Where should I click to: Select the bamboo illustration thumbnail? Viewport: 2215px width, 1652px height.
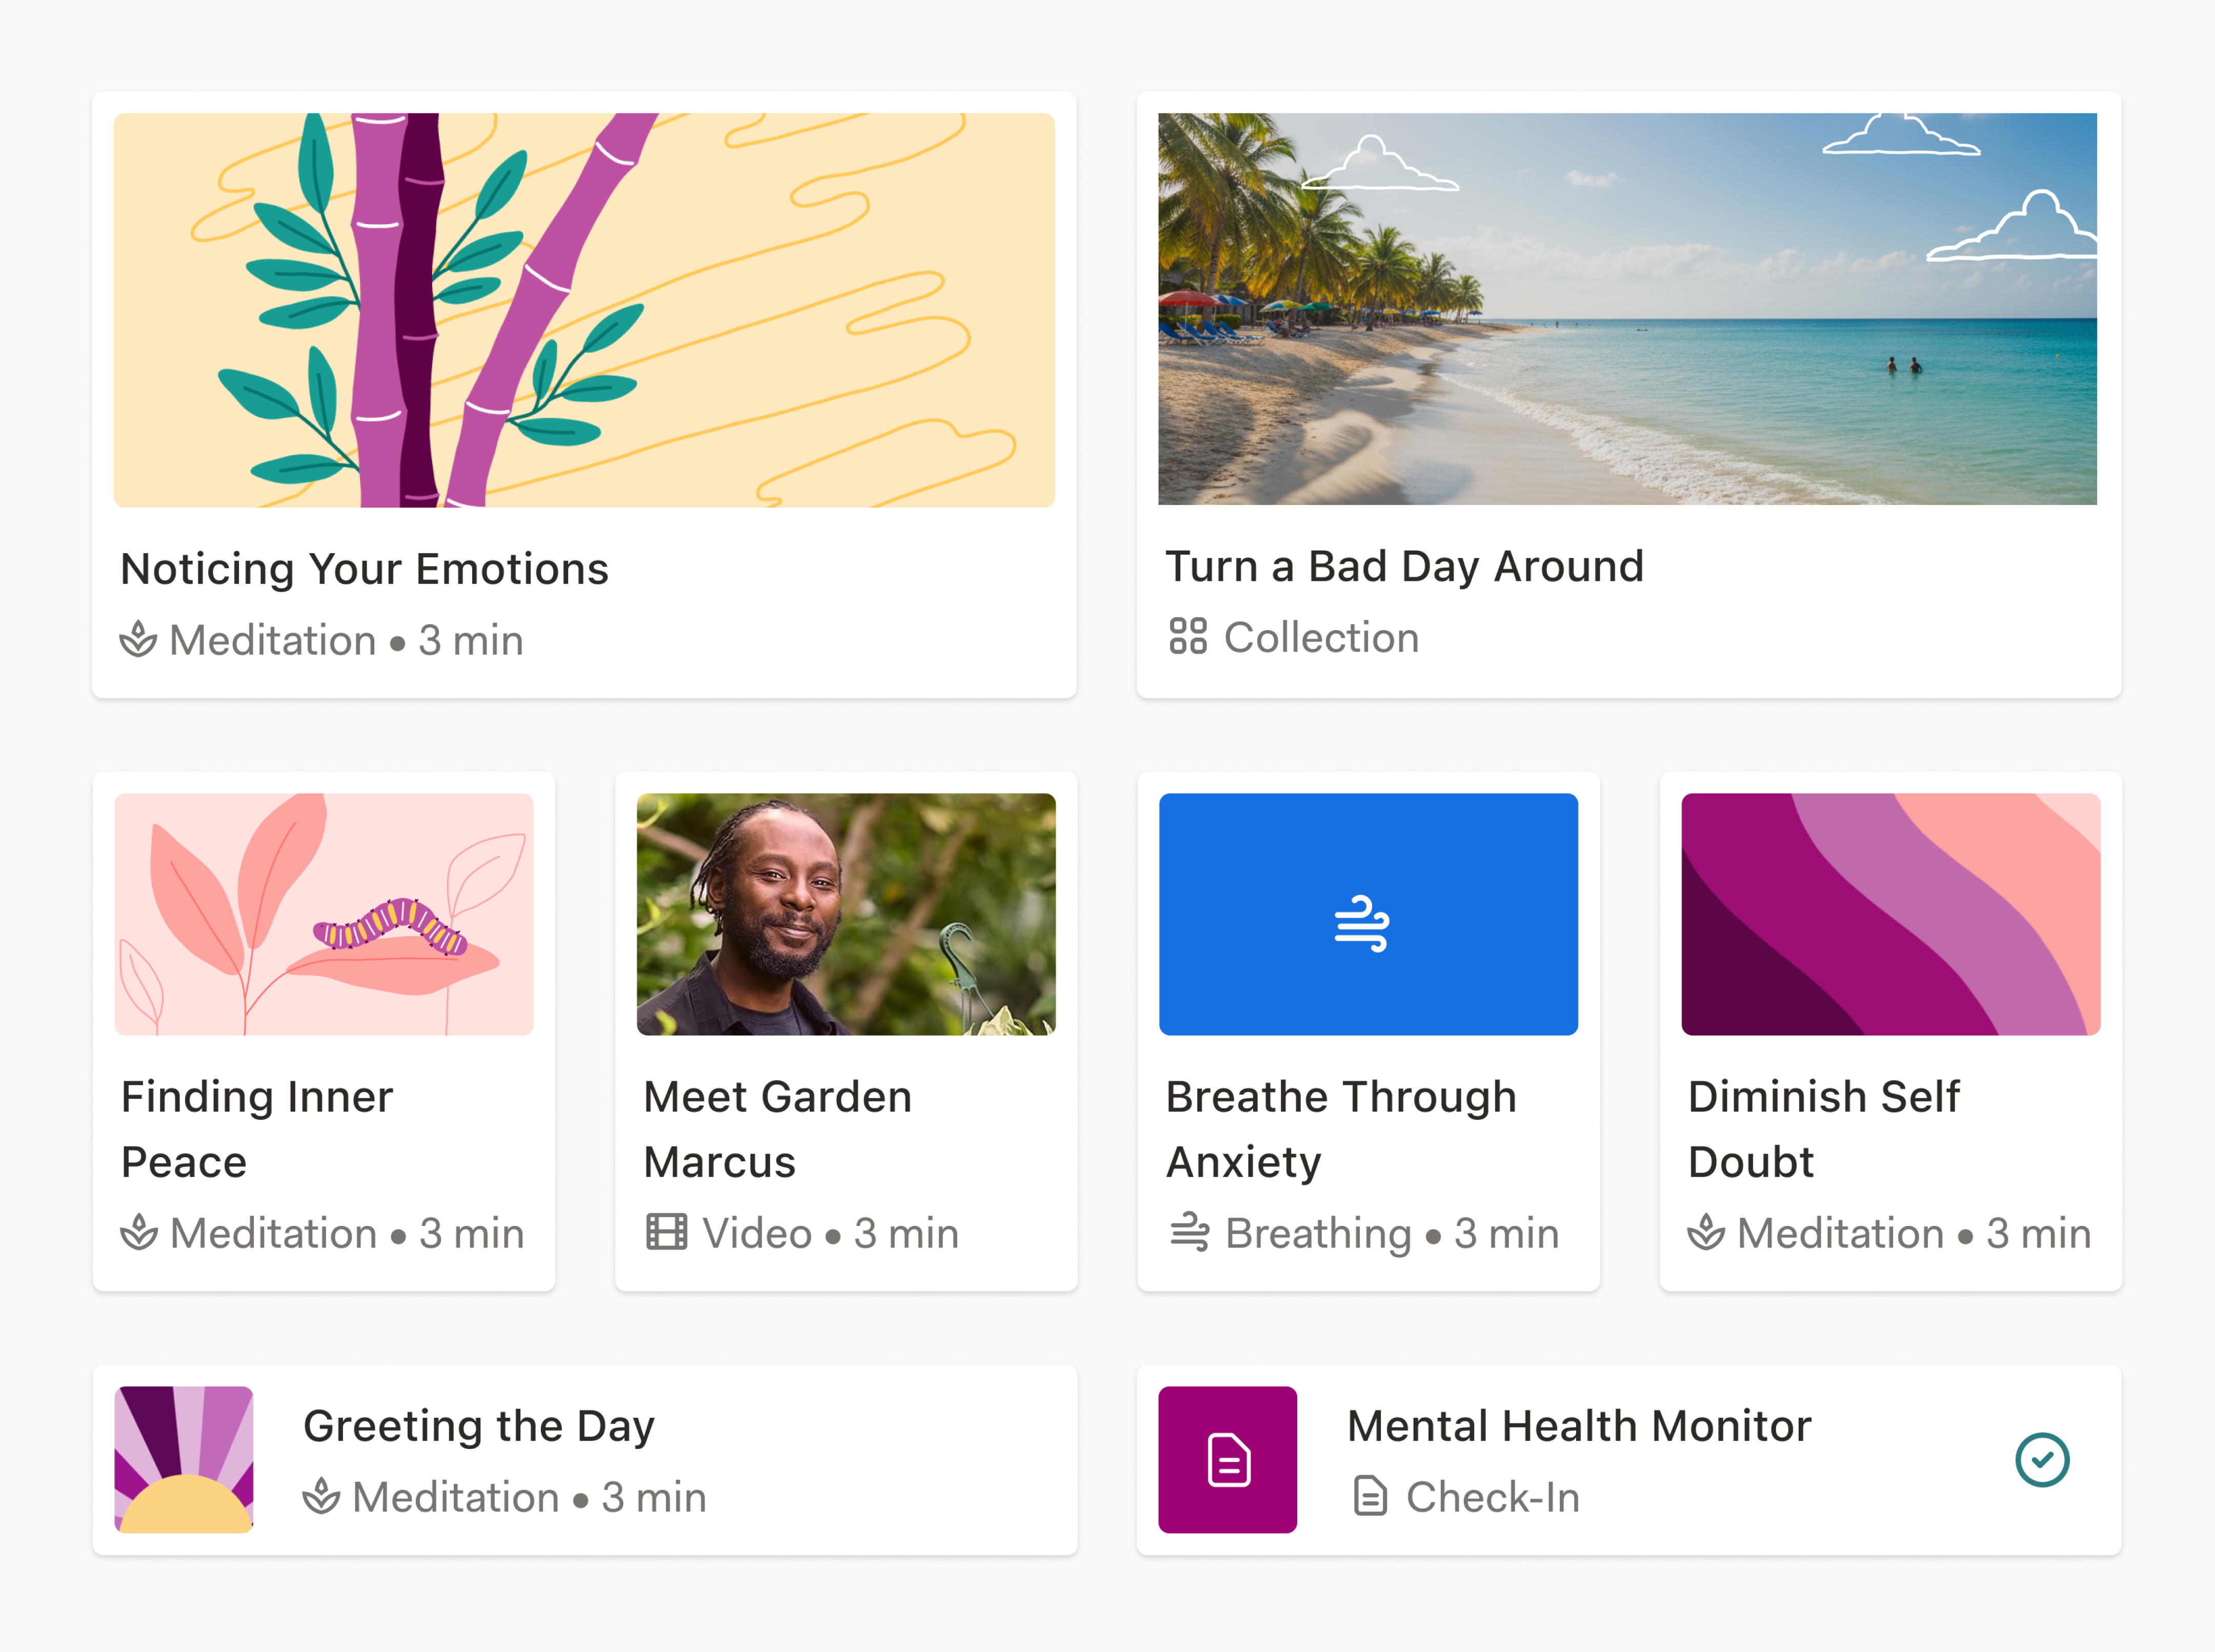[x=584, y=310]
